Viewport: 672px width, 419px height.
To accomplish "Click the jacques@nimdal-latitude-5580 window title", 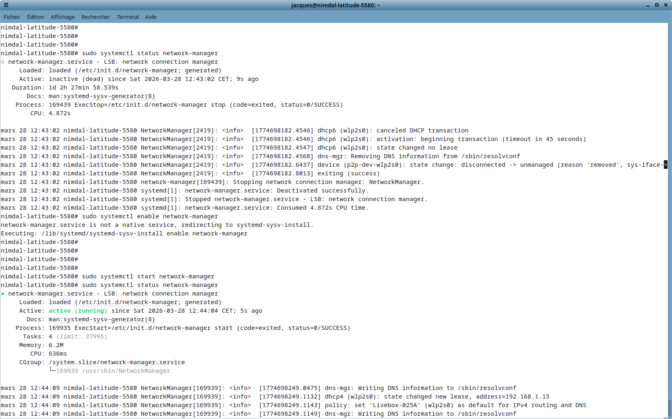I will click(x=336, y=5).
